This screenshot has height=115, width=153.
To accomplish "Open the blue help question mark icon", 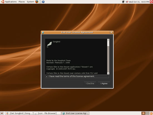I will (43, 2).
